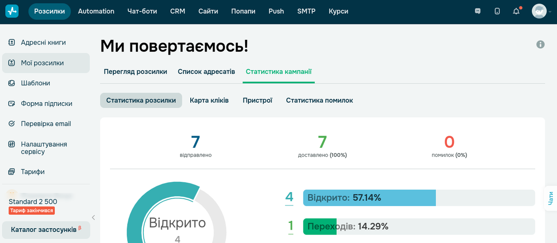
Task: Open the Чати side panel tab
Action: pyautogui.click(x=551, y=198)
